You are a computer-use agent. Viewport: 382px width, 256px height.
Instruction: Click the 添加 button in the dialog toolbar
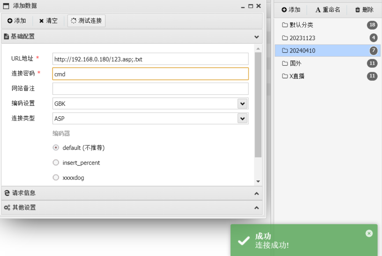click(x=17, y=21)
